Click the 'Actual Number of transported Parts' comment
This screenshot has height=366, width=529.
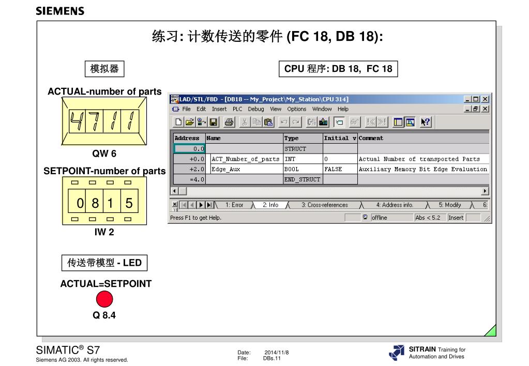(x=419, y=159)
